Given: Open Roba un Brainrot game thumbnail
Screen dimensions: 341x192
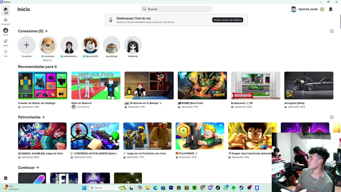Looking at the screenshot, I should click(x=96, y=85).
